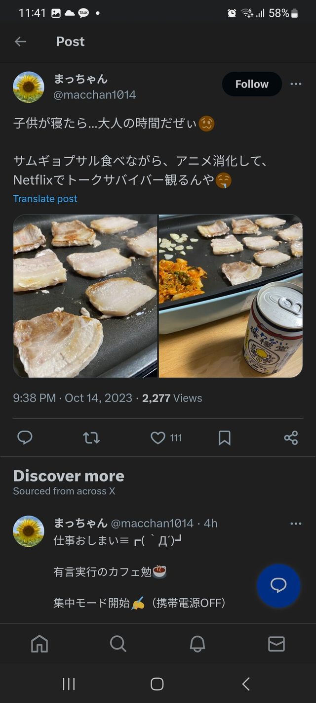This screenshot has height=703, width=316.
Task: Go to the Search tab icon
Action: pos(118,644)
